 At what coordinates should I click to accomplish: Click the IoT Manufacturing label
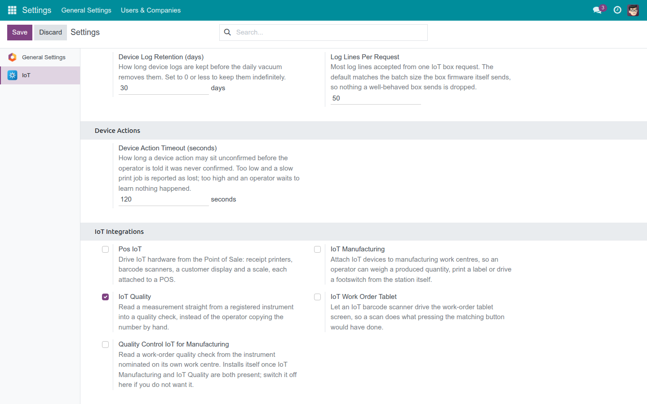tap(358, 249)
